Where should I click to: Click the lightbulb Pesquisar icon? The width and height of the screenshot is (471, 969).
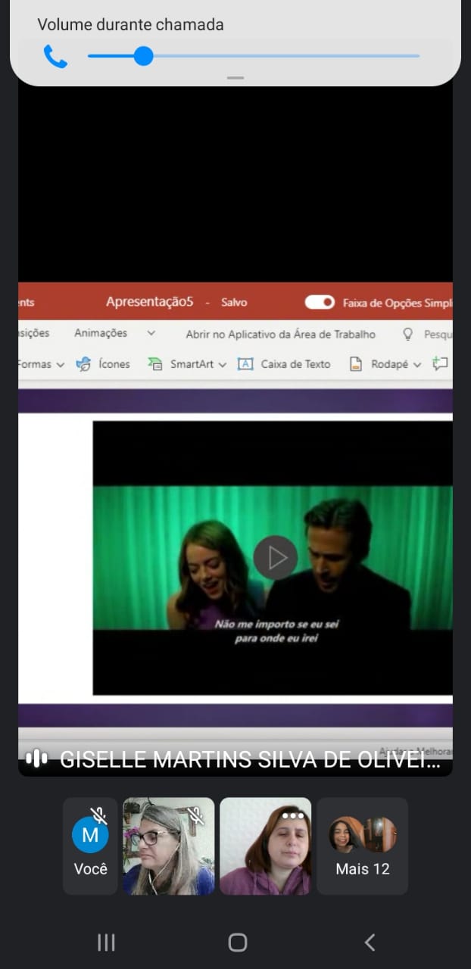click(x=408, y=334)
